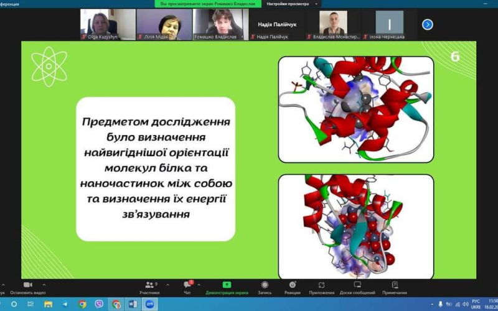Open Whiteboards (Доски сообщений)
This screenshot has height=311, width=498.
tap(357, 287)
